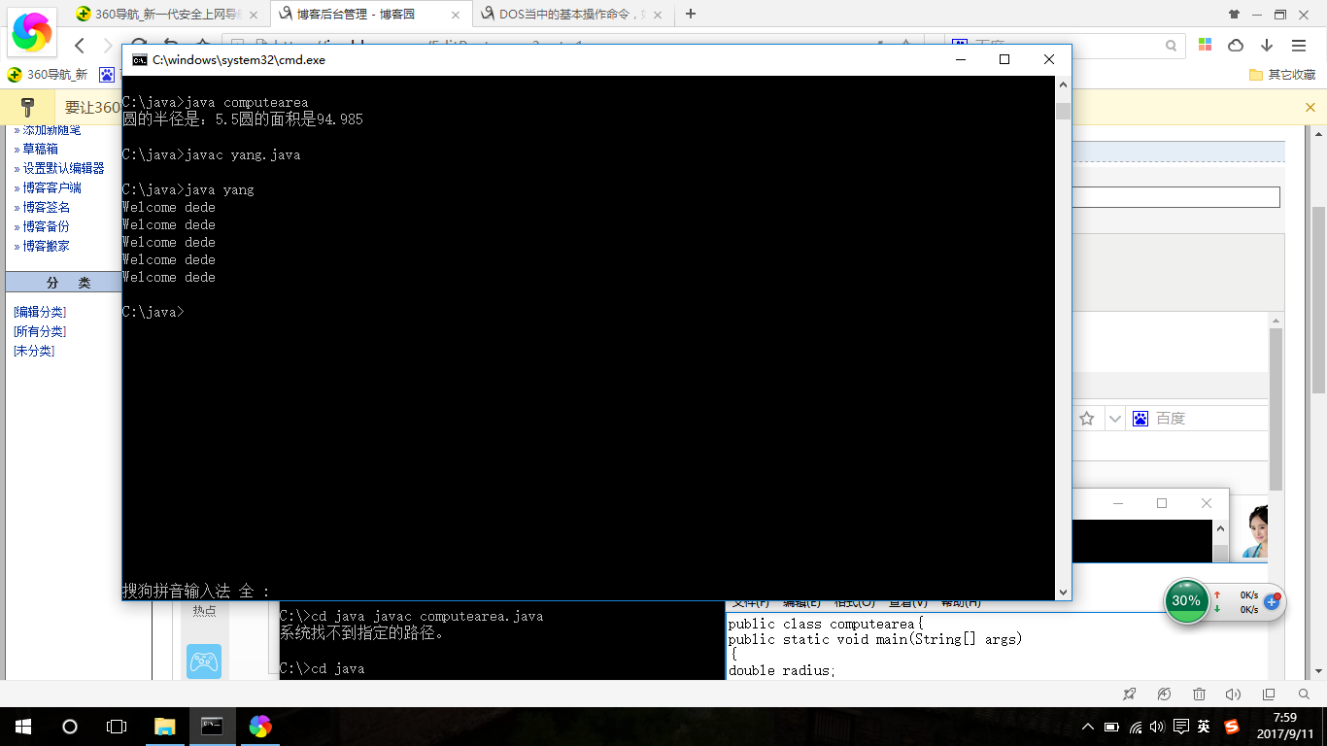
Task: Open the Windows Start menu
Action: point(23,727)
